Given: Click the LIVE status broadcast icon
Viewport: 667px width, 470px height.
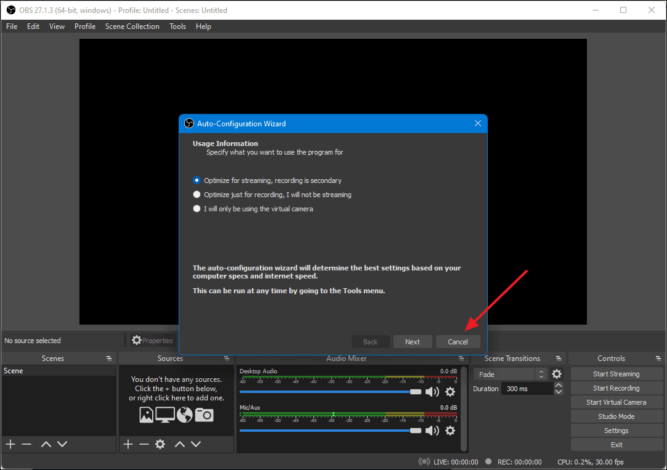Looking at the screenshot, I should [x=424, y=461].
